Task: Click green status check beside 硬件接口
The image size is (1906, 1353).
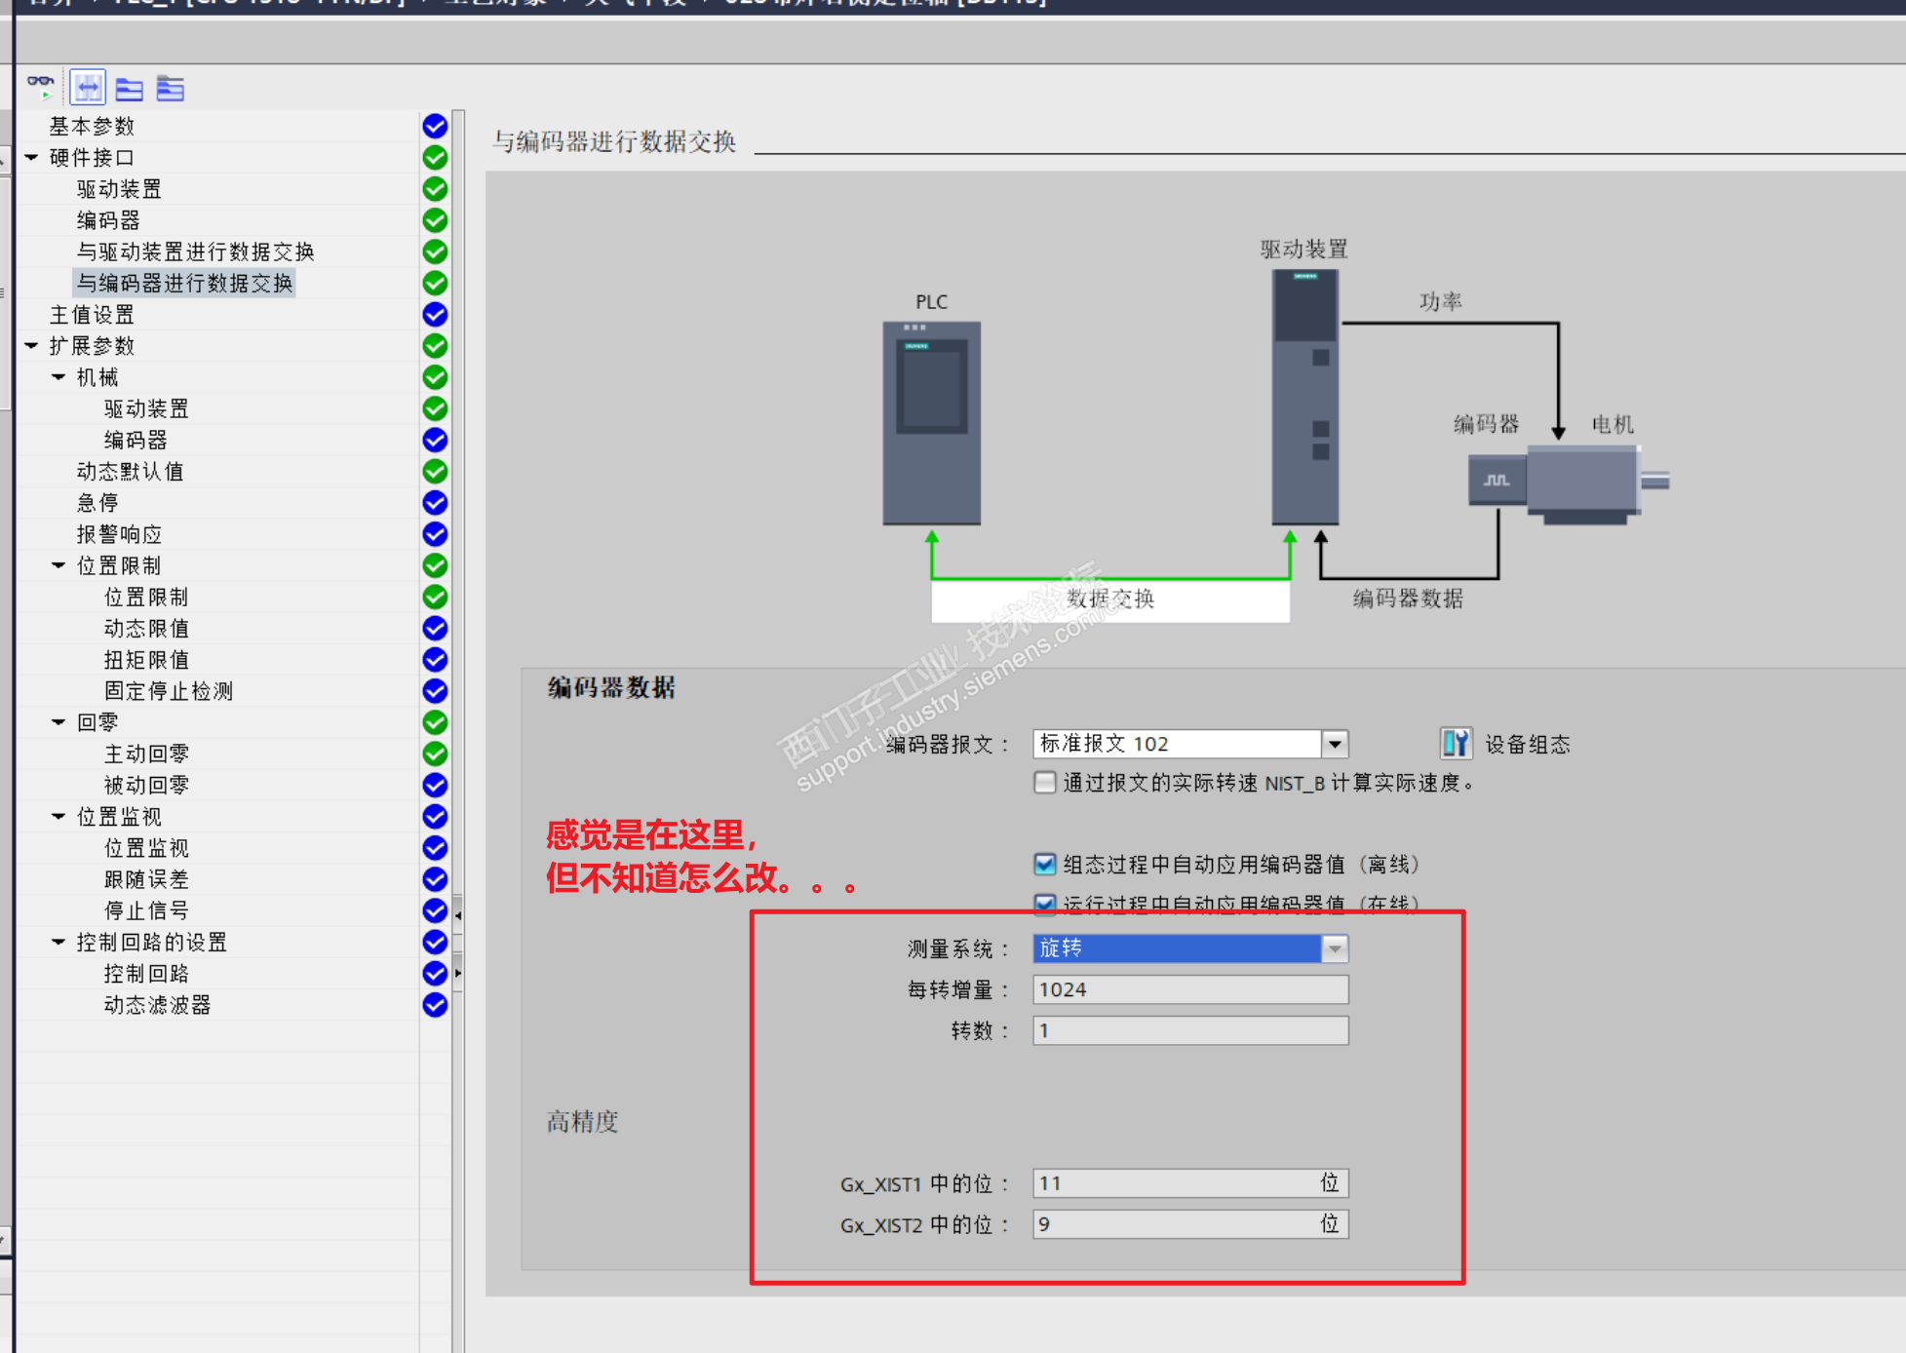Action: pos(435,157)
